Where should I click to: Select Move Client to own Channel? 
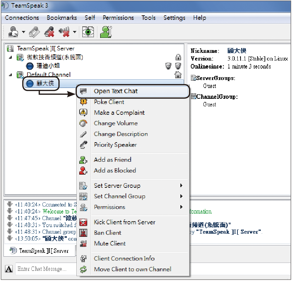point(133,269)
